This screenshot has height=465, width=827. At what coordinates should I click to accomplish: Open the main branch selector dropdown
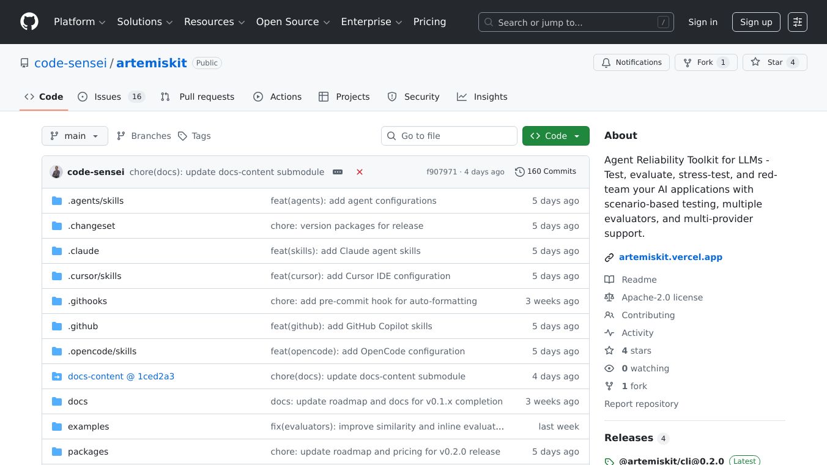pos(75,136)
